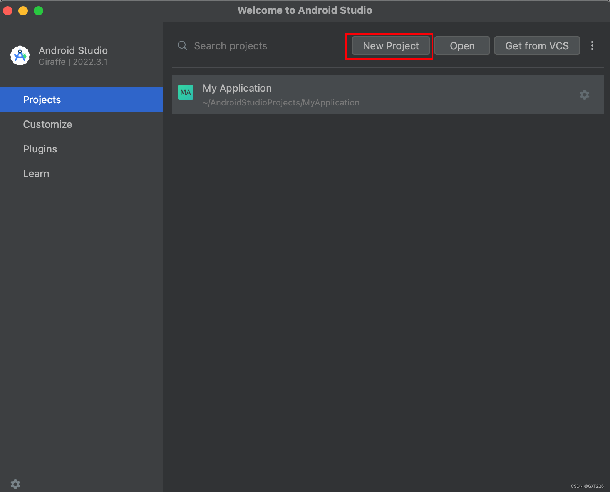Open the three-dot more actions menu
This screenshot has height=492, width=610.
tap(592, 46)
